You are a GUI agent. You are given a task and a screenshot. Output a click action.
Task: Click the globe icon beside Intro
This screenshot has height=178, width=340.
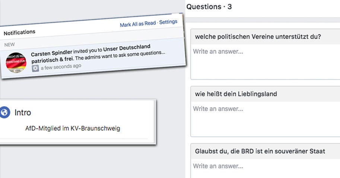pyautogui.click(x=5, y=112)
